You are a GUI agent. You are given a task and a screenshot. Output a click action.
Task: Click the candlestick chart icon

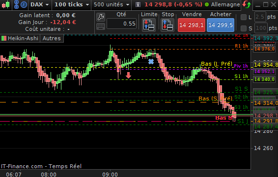[5, 4]
